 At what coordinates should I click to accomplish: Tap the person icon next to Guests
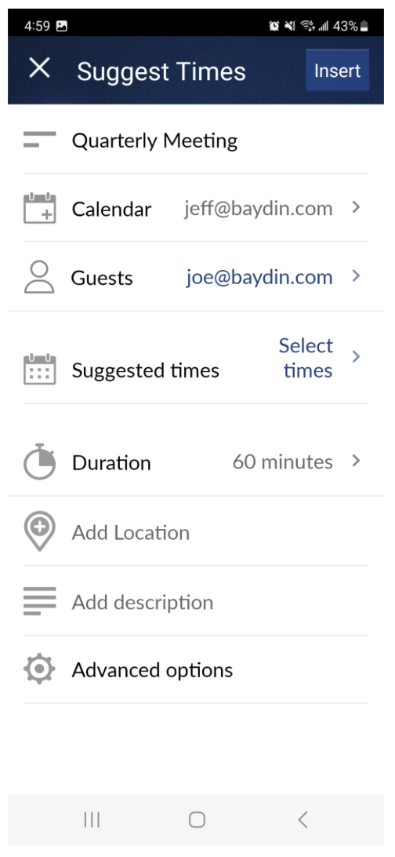point(39,276)
